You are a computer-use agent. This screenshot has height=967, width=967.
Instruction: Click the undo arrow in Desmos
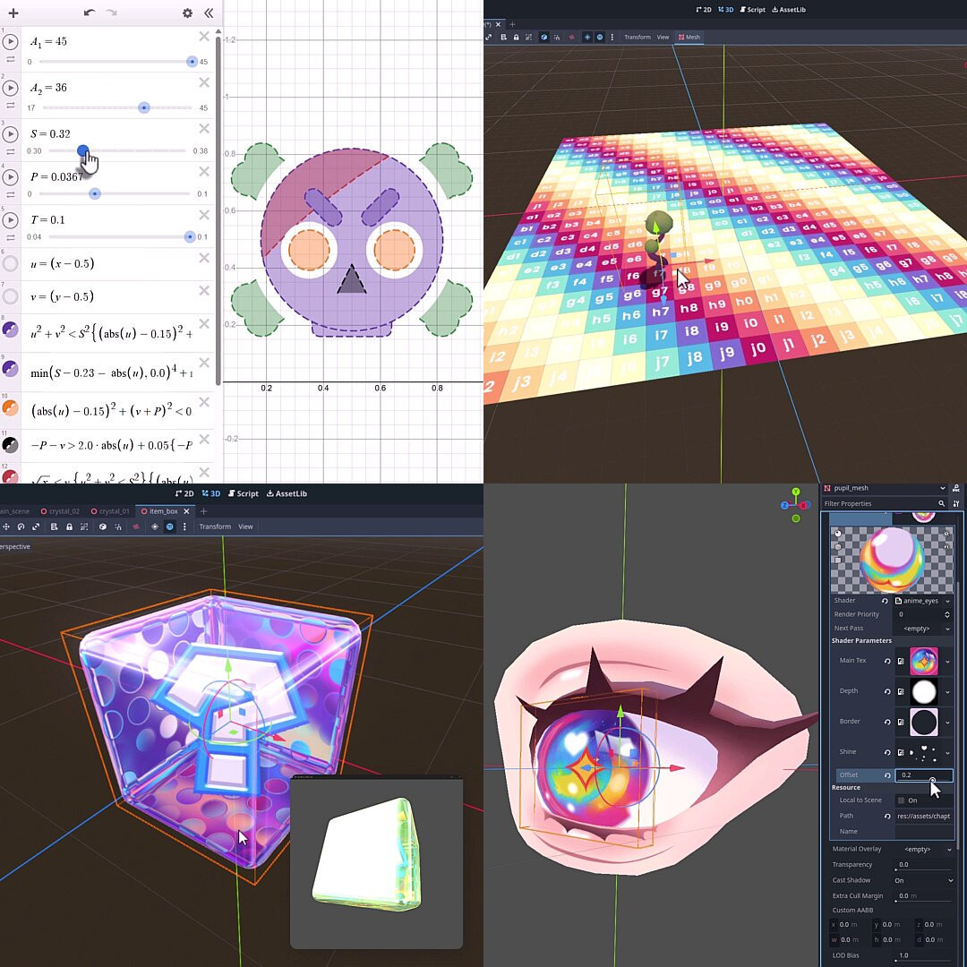pyautogui.click(x=90, y=13)
